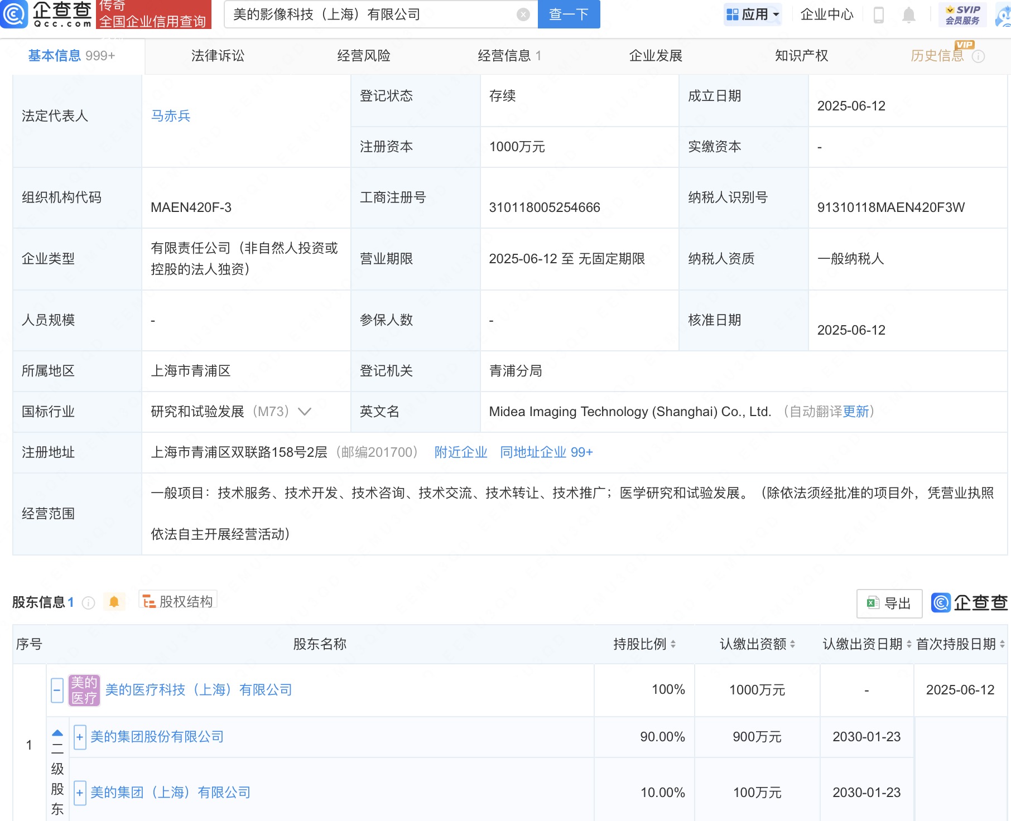Collapse the 美的医疗科技 shareholder row

57,690
